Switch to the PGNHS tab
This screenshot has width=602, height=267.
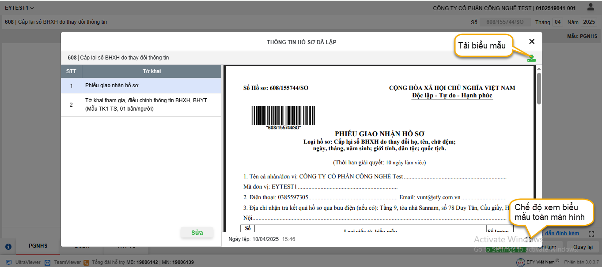(x=38, y=246)
